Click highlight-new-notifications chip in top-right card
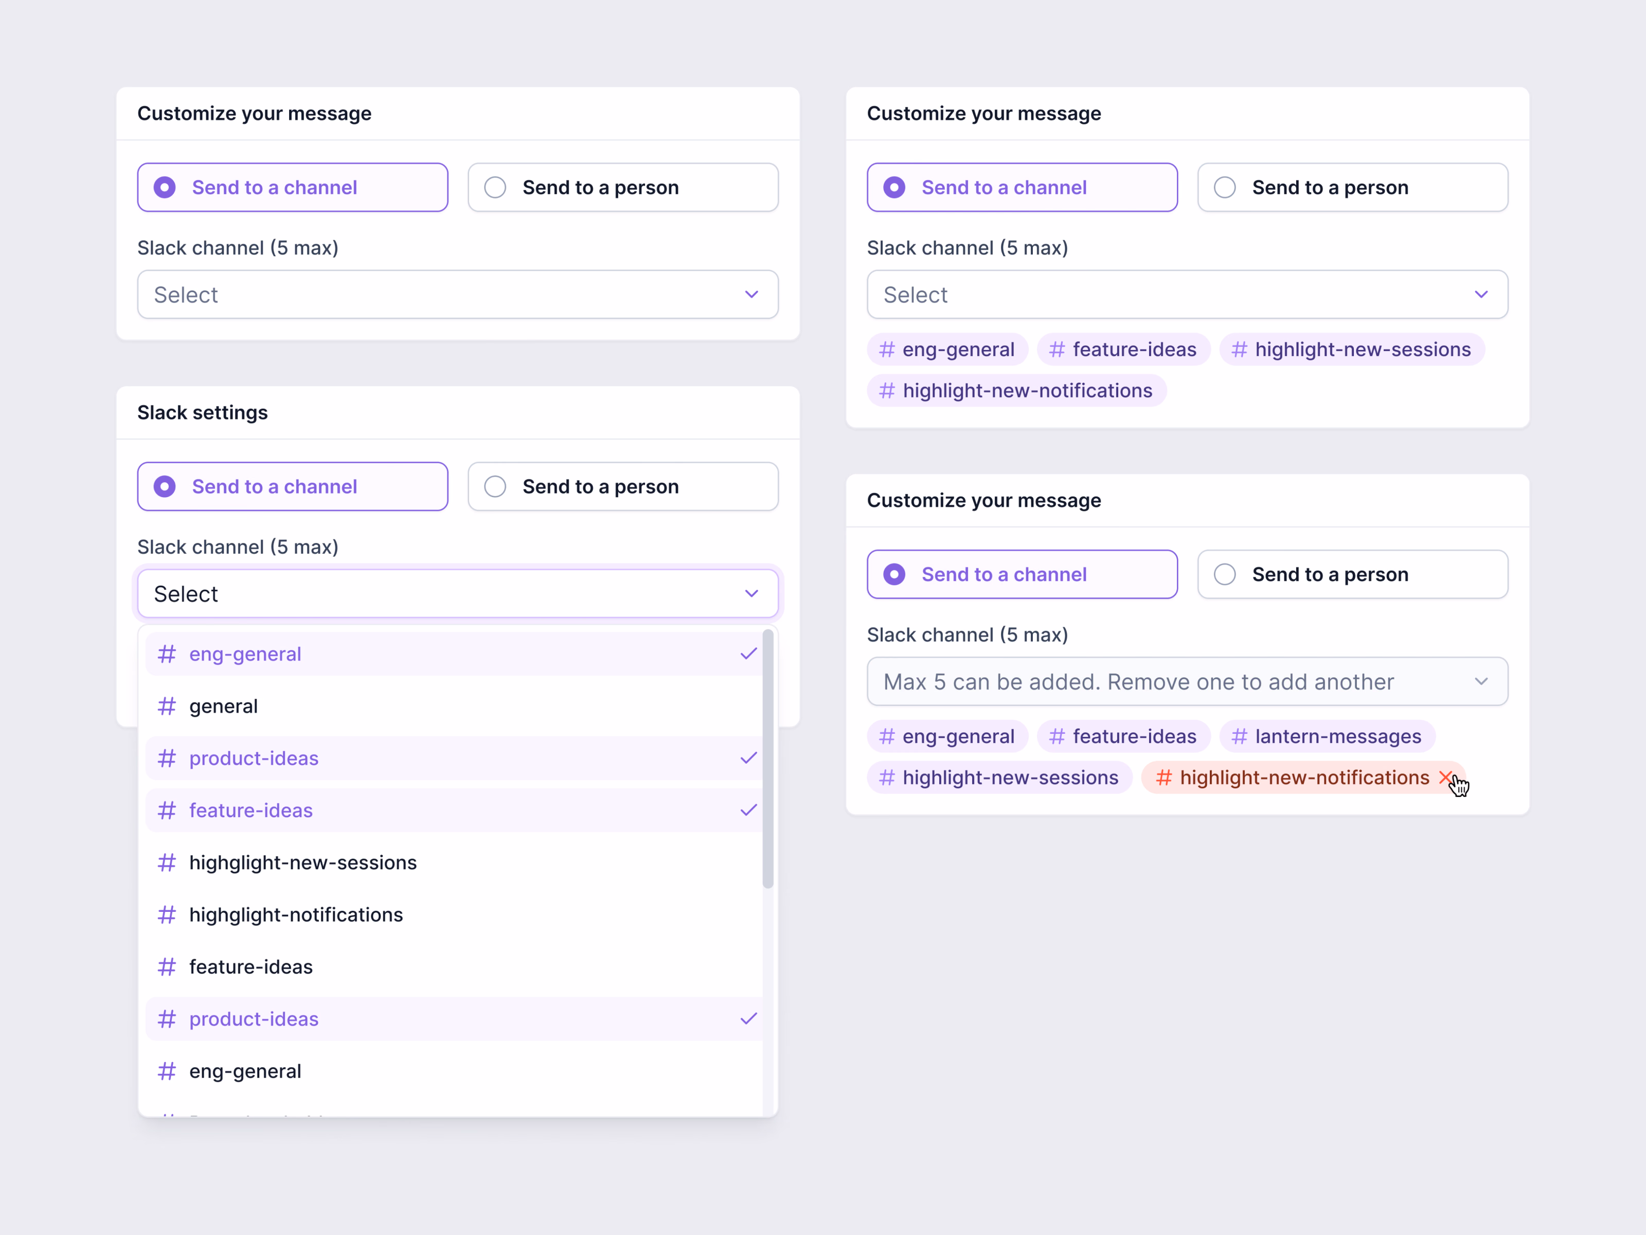This screenshot has height=1235, width=1646. coord(1016,391)
